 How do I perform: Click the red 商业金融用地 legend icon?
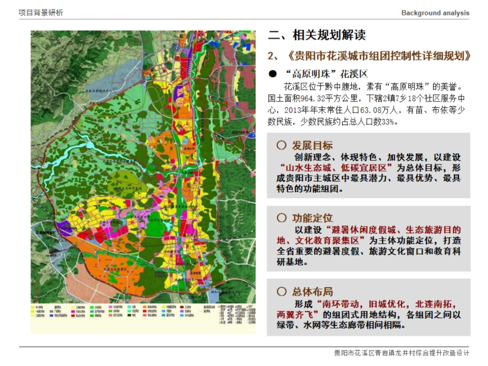[72, 315]
